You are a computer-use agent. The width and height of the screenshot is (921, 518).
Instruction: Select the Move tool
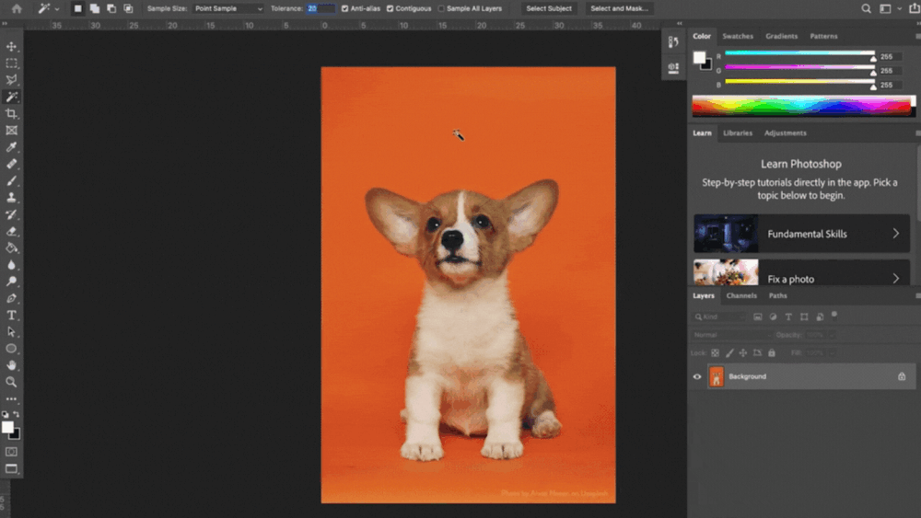11,46
